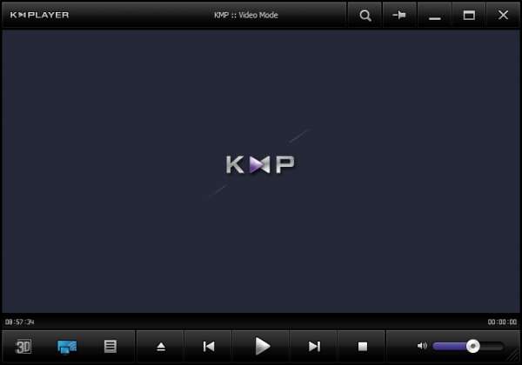
Task: Start playback with the Play button
Action: pyautogui.click(x=262, y=347)
